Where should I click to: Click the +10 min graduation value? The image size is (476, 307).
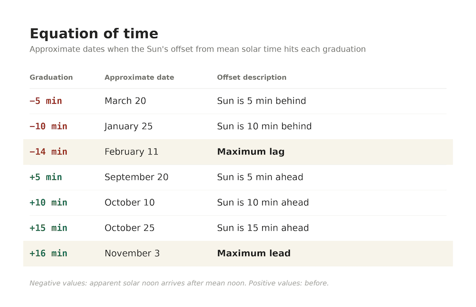coord(49,203)
